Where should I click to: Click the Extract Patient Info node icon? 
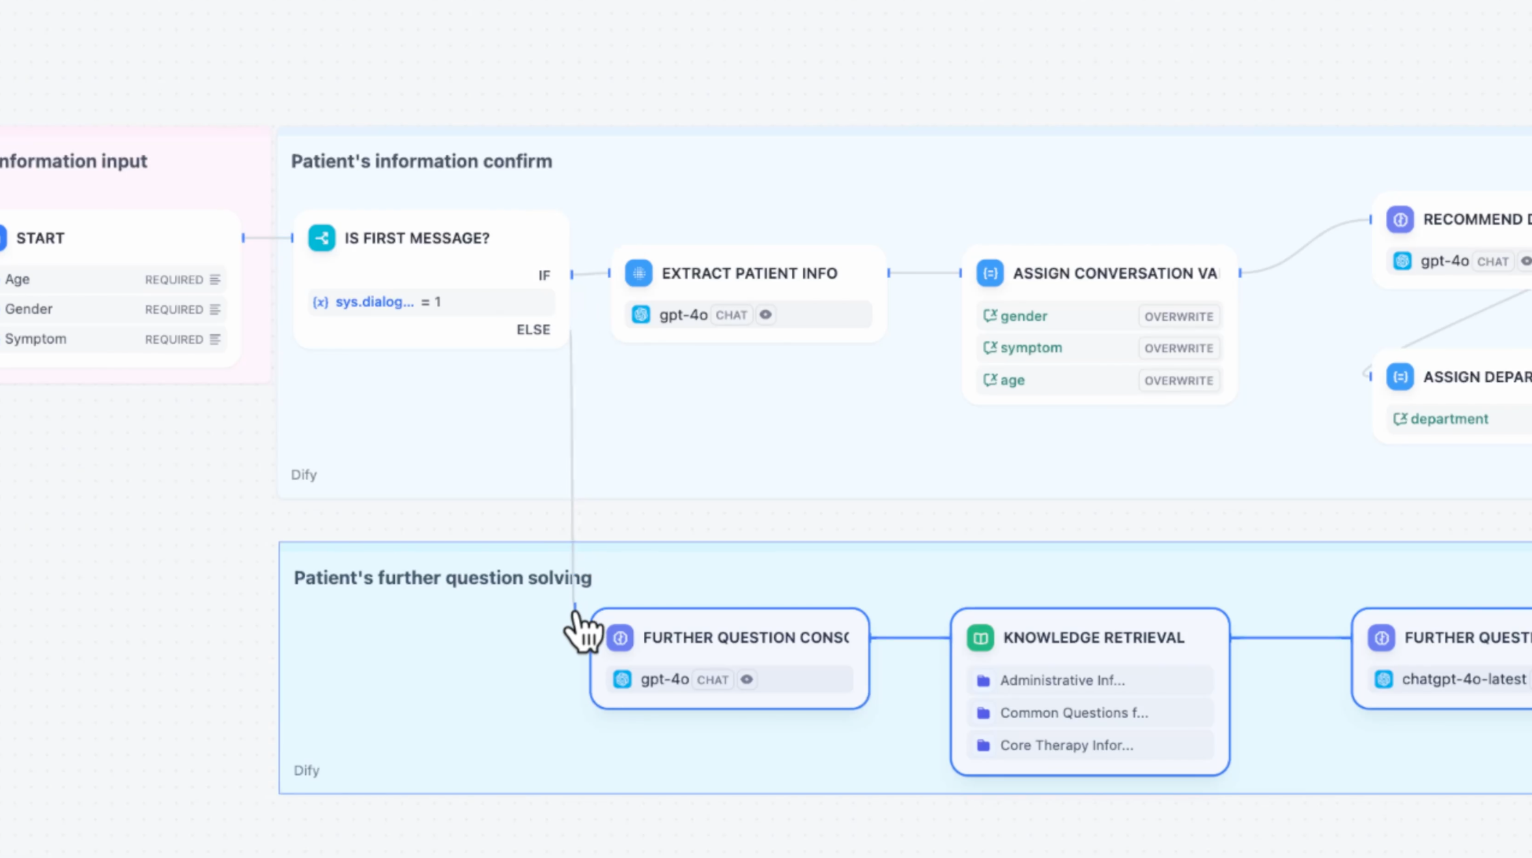click(638, 273)
